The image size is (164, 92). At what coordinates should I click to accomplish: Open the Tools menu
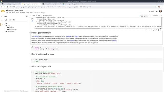pos(27,13)
